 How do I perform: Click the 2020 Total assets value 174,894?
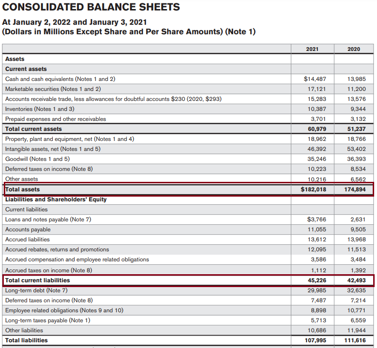tap(355, 189)
